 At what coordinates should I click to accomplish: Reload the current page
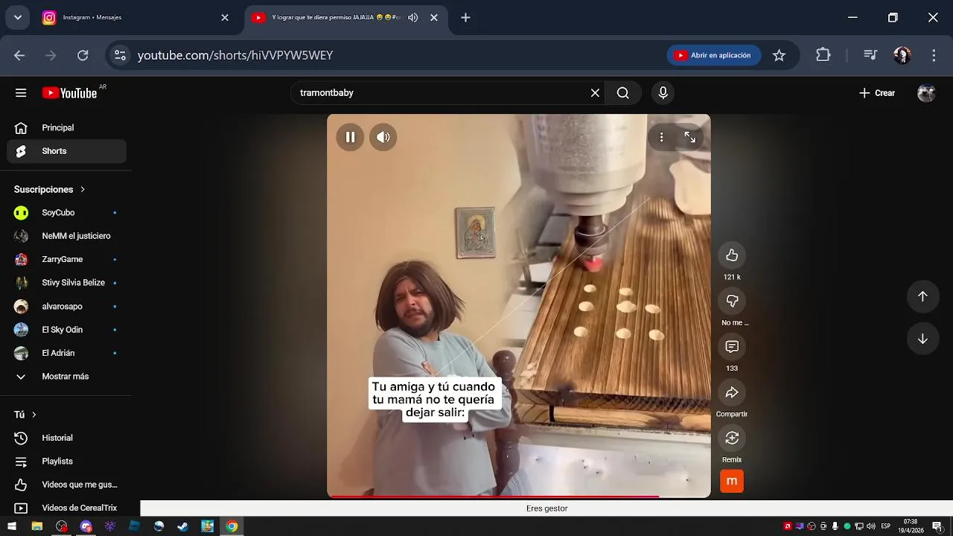(83, 55)
